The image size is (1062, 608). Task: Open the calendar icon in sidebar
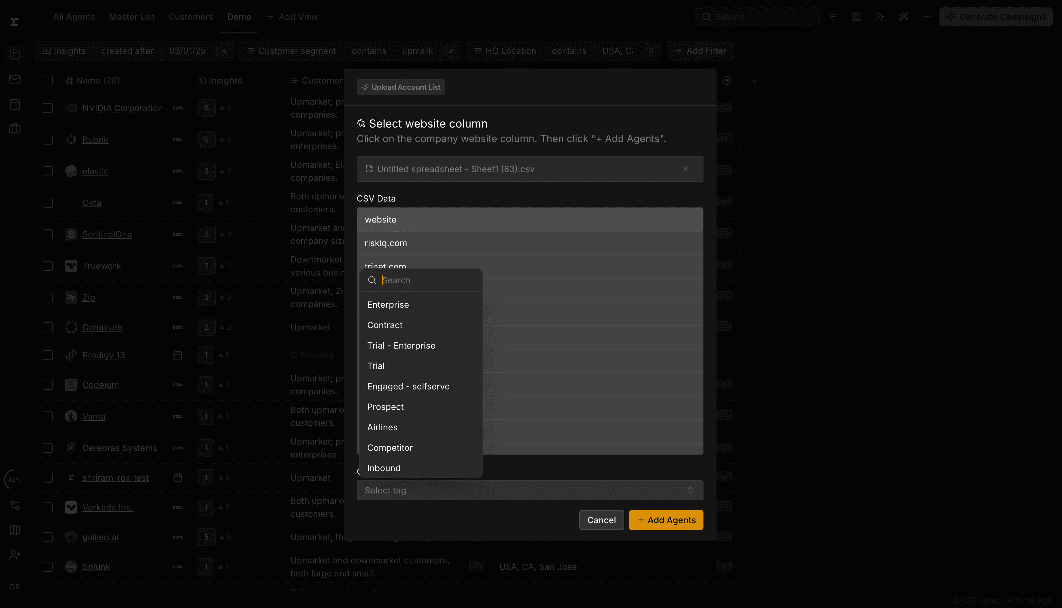15,104
